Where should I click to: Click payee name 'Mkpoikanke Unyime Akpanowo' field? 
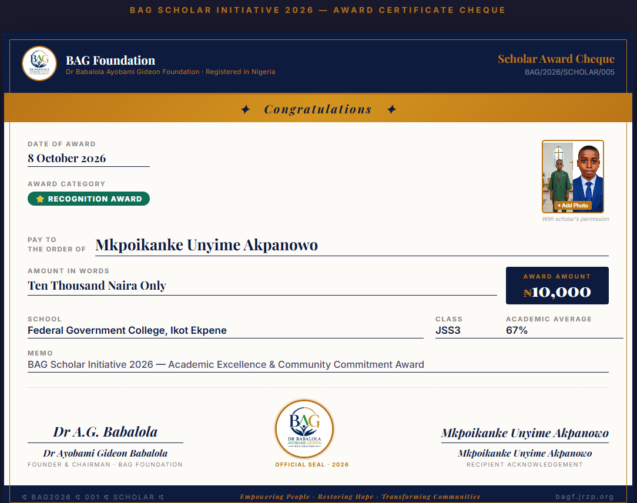click(352, 246)
